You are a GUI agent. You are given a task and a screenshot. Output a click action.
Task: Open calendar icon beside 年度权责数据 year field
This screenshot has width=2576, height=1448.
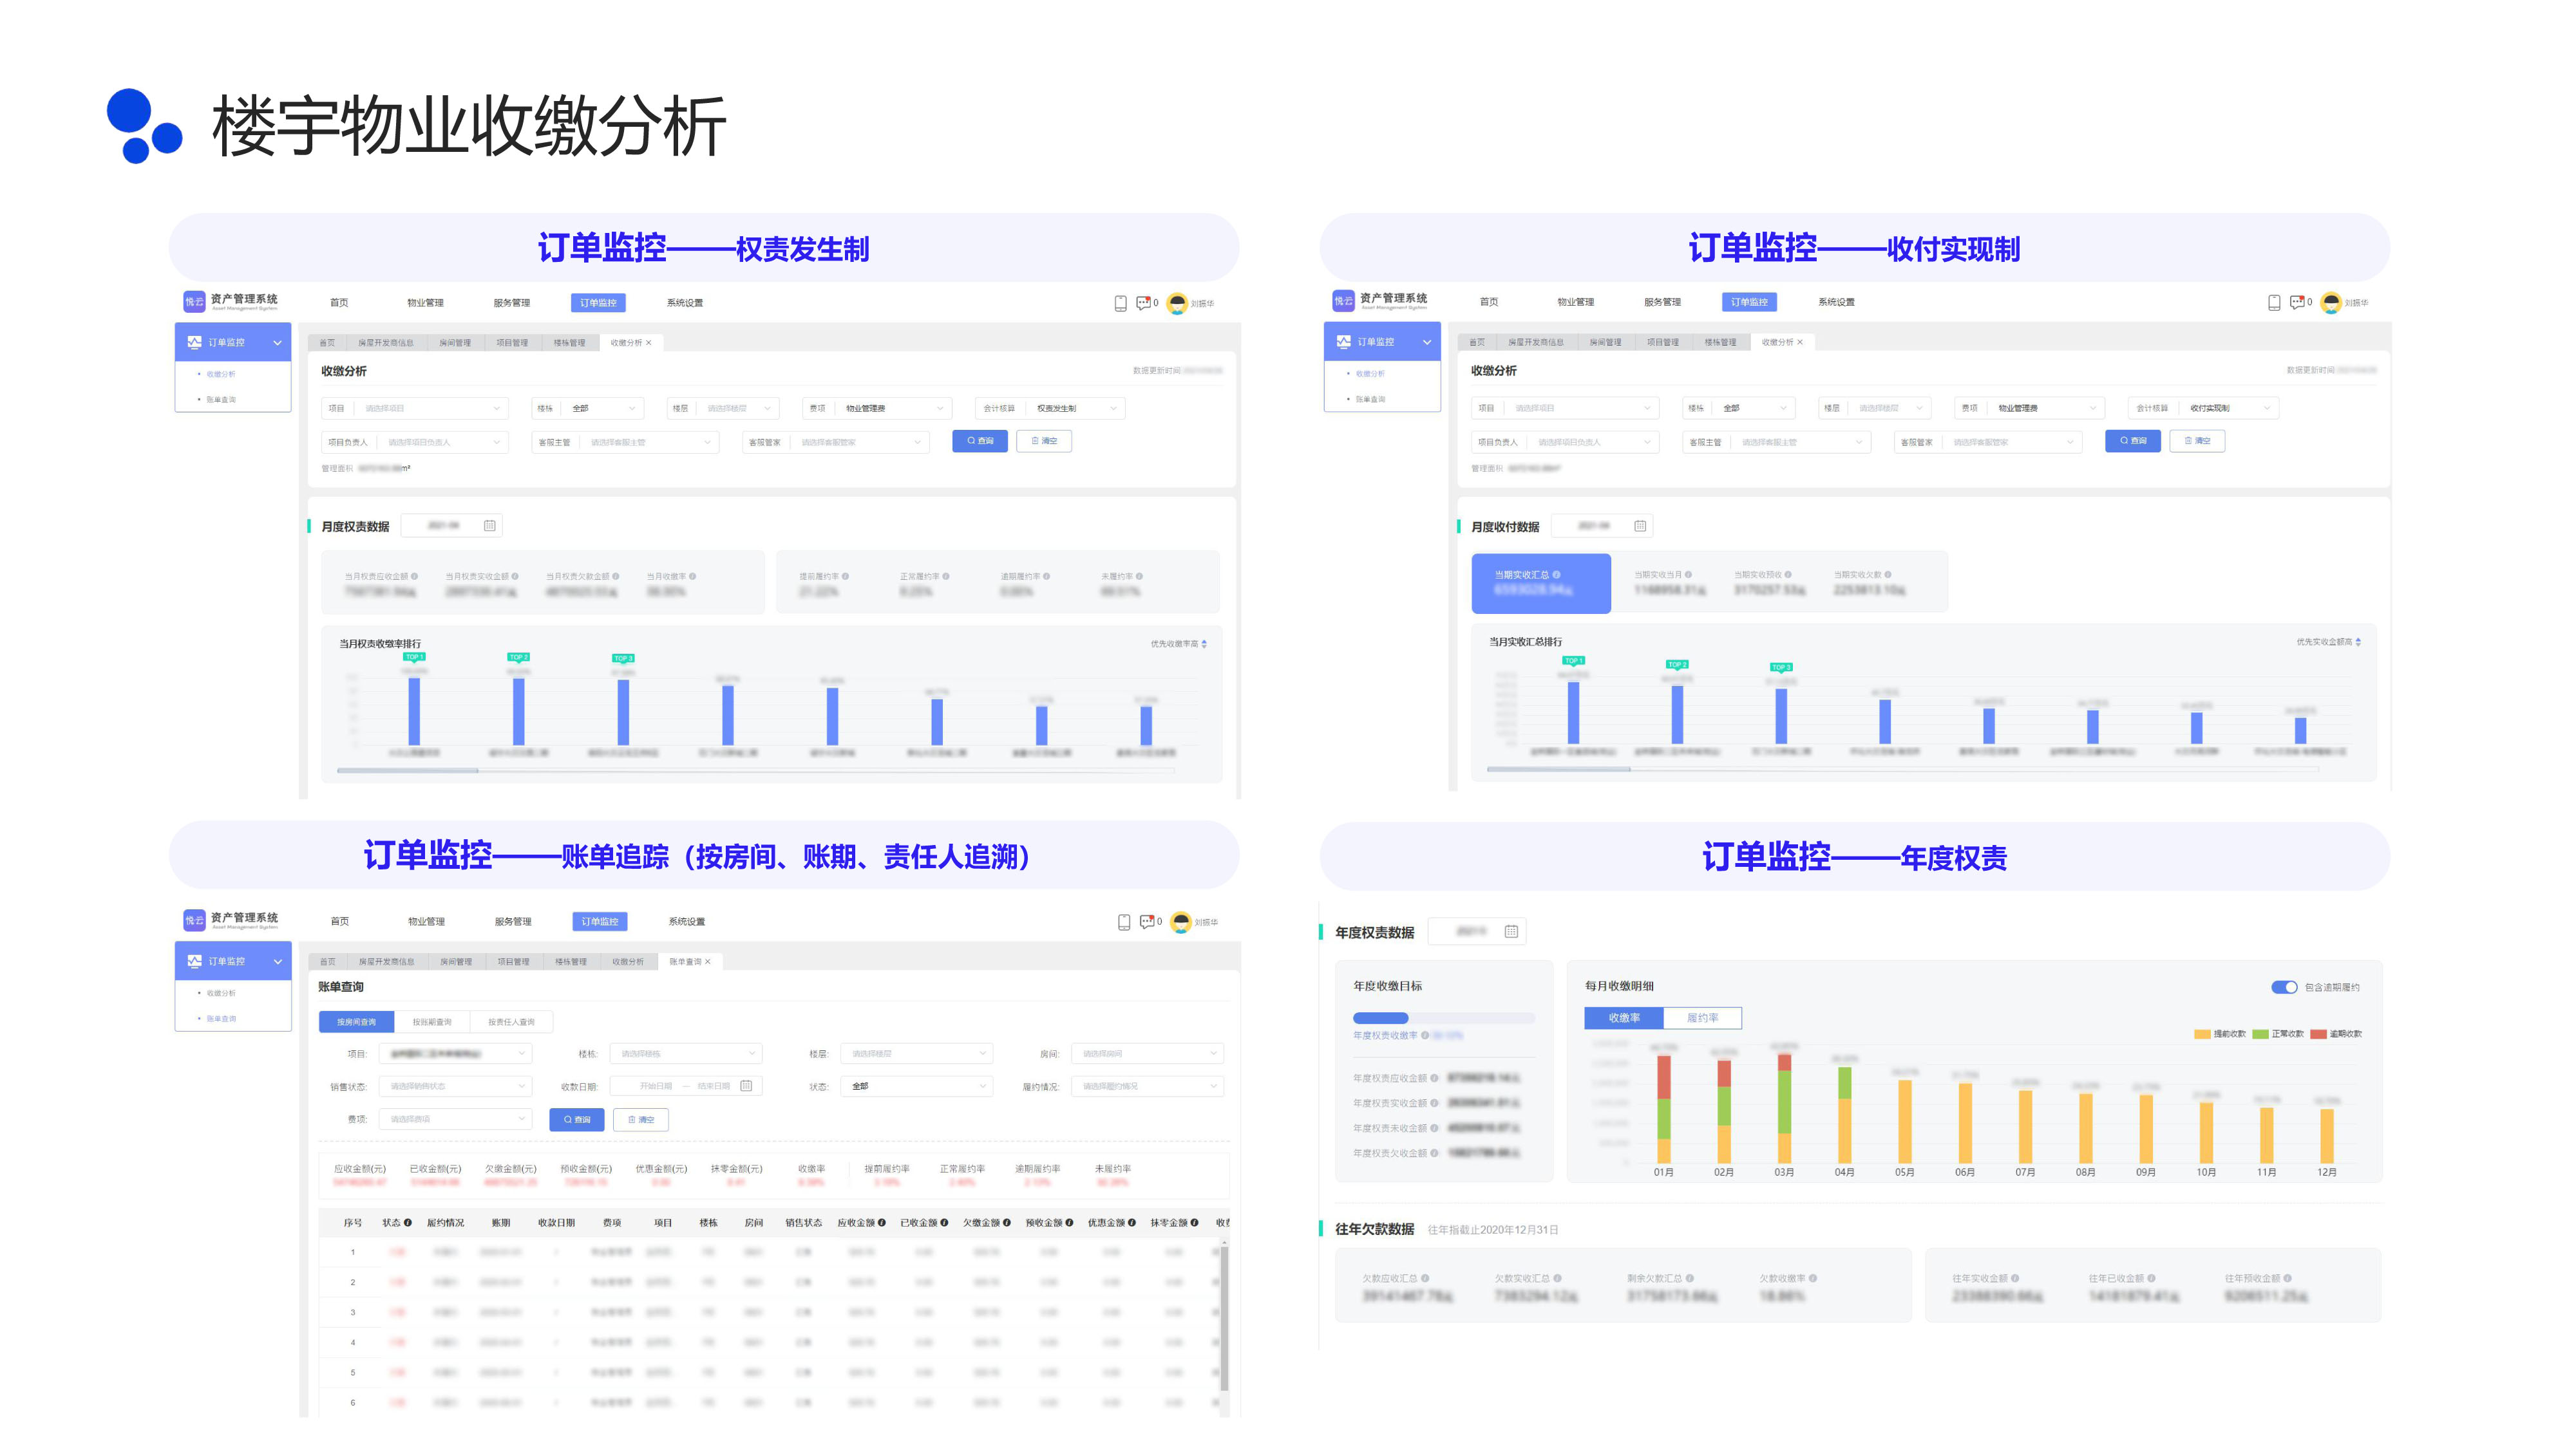1511,931
